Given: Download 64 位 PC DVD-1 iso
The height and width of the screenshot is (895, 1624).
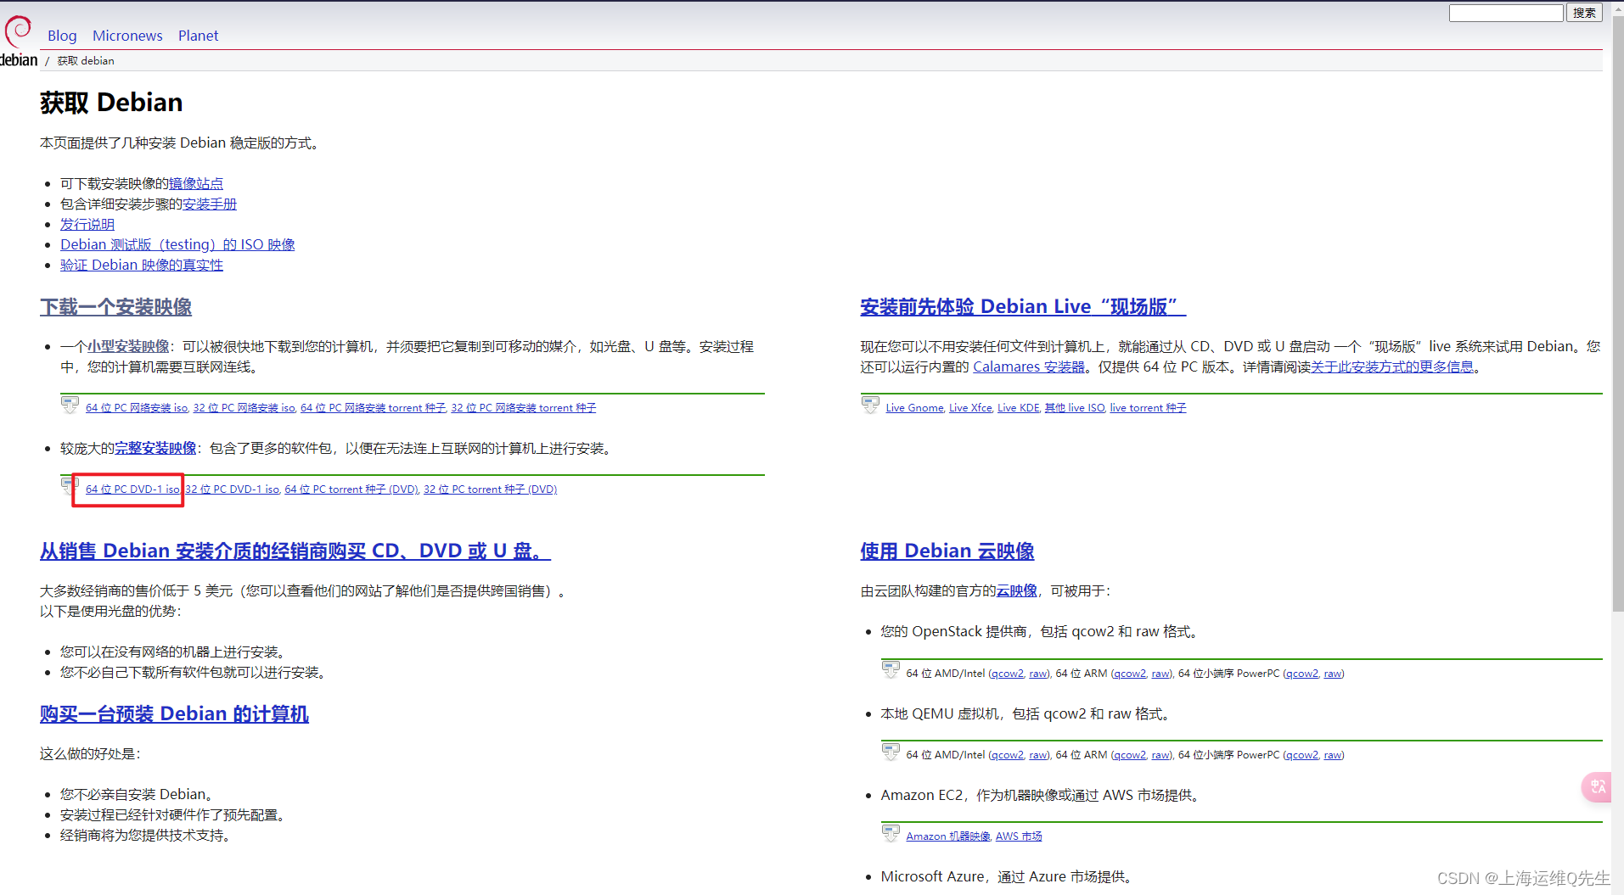Looking at the screenshot, I should point(132,489).
